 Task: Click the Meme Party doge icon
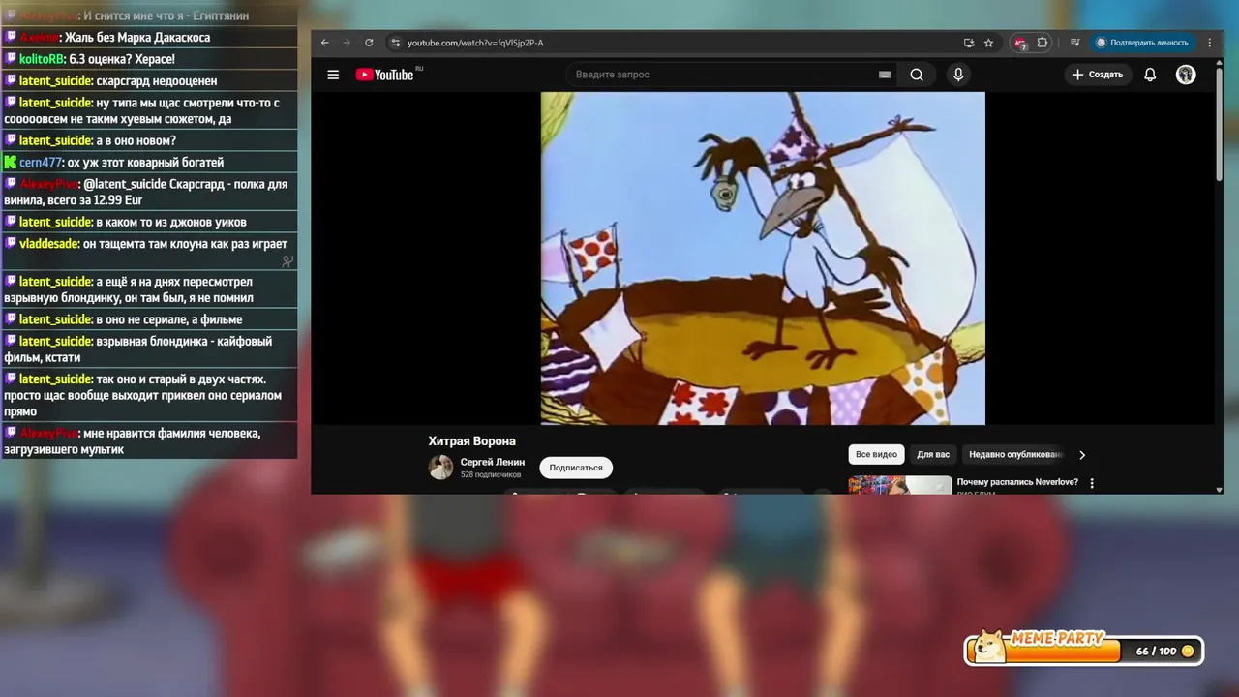[988, 647]
